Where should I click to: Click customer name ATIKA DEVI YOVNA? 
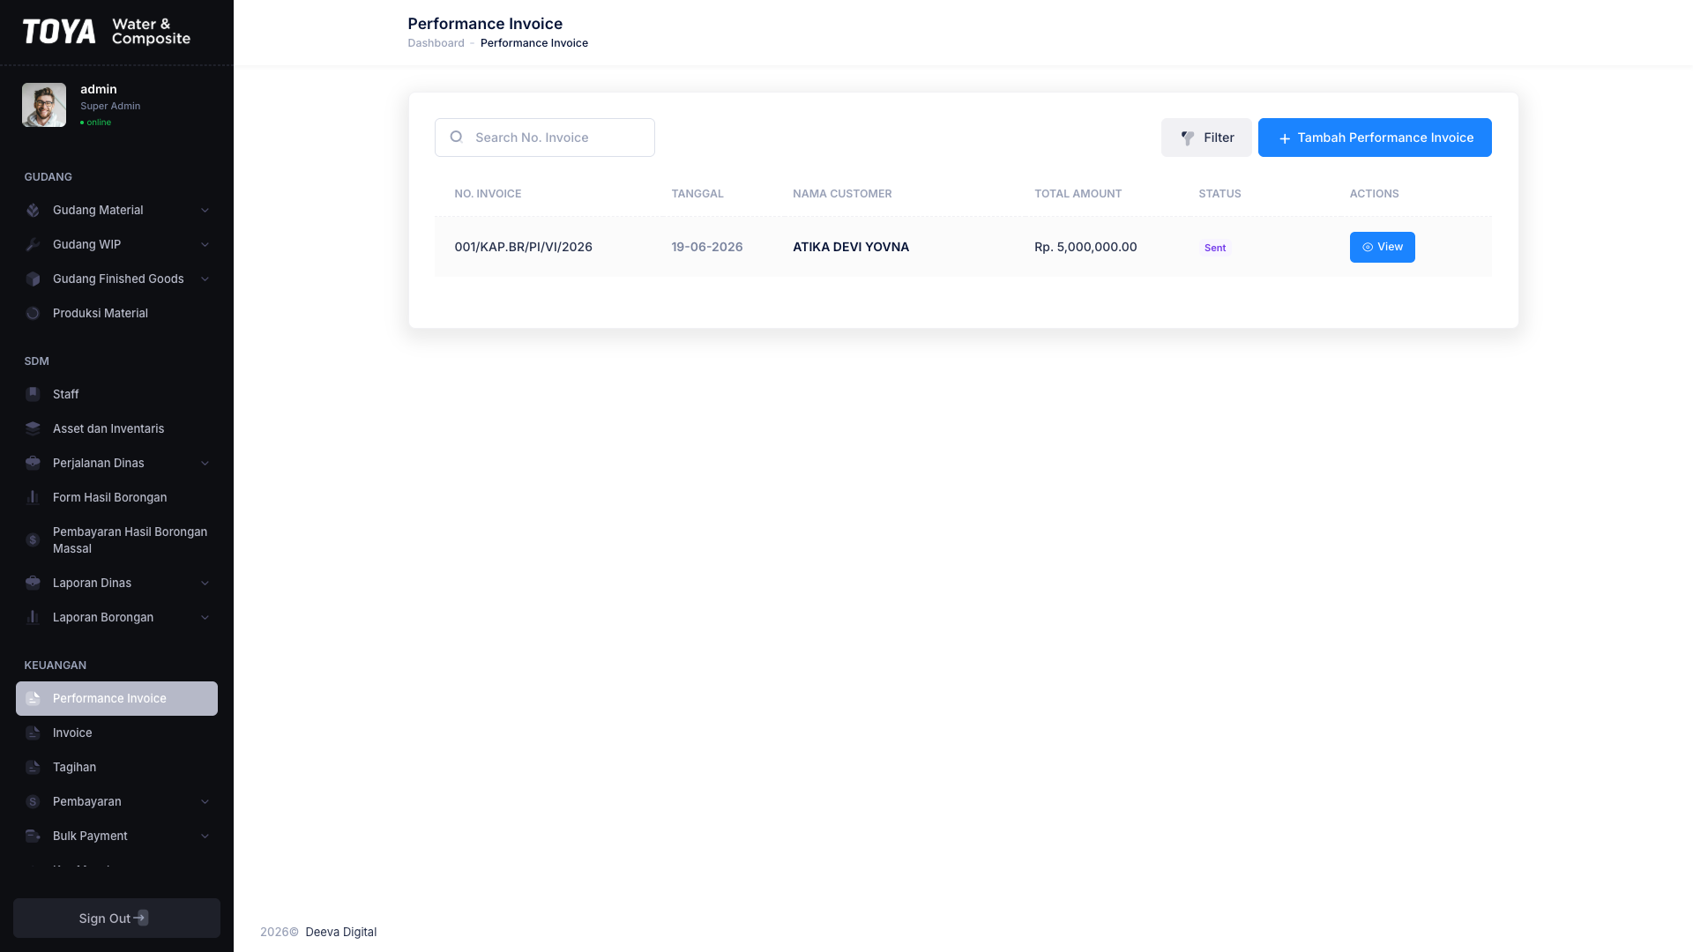pyautogui.click(x=851, y=247)
